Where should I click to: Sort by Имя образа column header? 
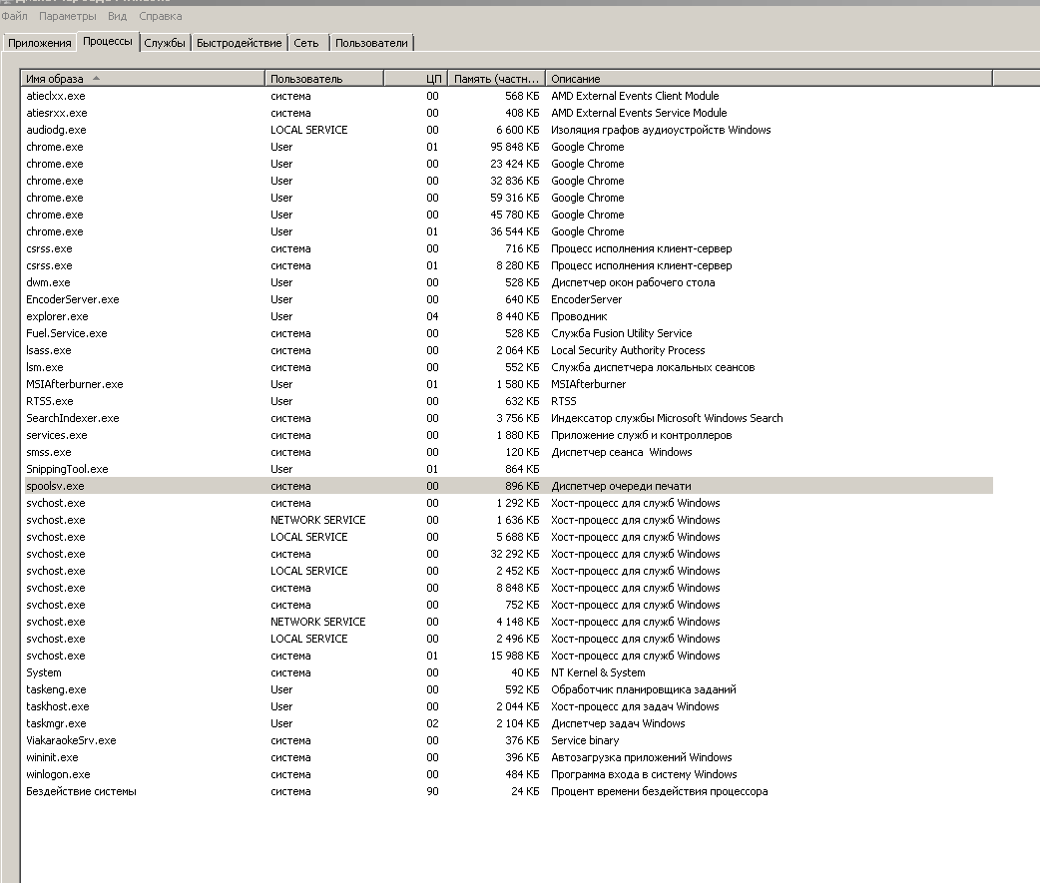tap(143, 78)
